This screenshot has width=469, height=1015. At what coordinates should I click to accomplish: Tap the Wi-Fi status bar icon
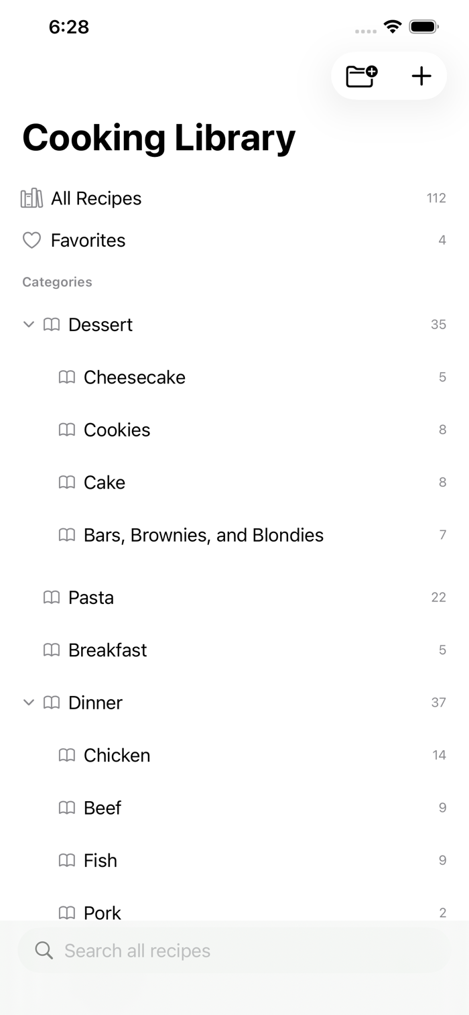(392, 27)
